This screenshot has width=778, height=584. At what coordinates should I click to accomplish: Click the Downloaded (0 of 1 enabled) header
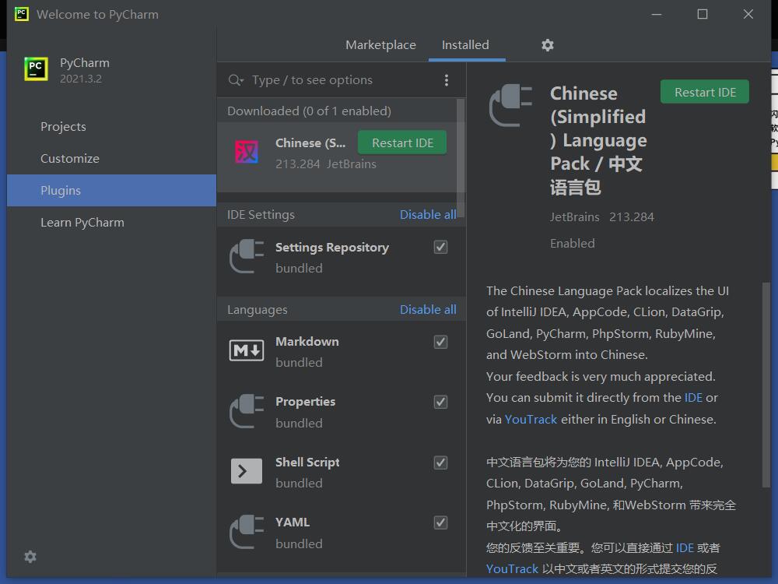[309, 111]
